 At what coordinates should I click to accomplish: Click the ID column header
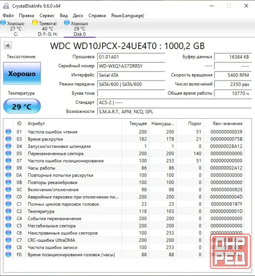click(19, 124)
